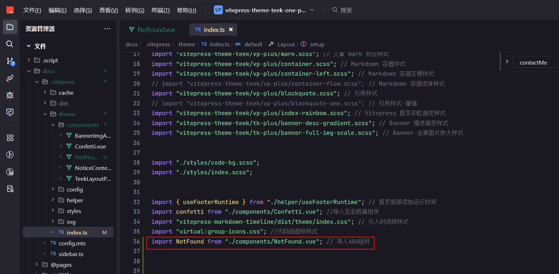Viewport: 559px width, 274px height.
Task: Open the Run and Debug bug icon
Action: [x=10, y=95]
